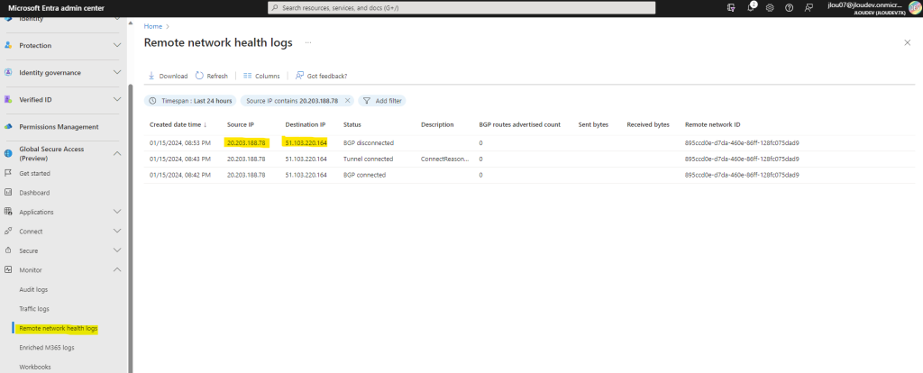Image resolution: width=923 pixels, height=373 pixels.
Task: Select the BGP disconnected status cell
Action: coord(369,143)
